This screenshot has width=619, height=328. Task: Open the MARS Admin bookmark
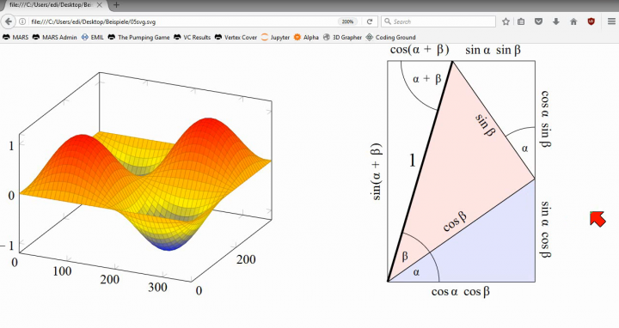(x=54, y=38)
